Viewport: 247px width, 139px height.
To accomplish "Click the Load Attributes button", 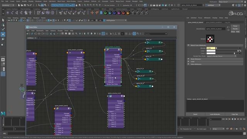I will [x=215, y=114].
